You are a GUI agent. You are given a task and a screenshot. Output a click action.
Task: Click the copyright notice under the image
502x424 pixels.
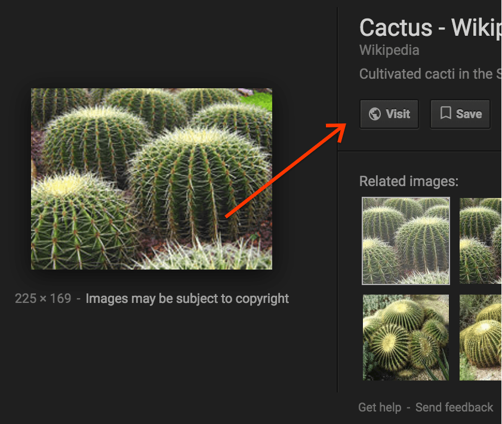coord(187,299)
